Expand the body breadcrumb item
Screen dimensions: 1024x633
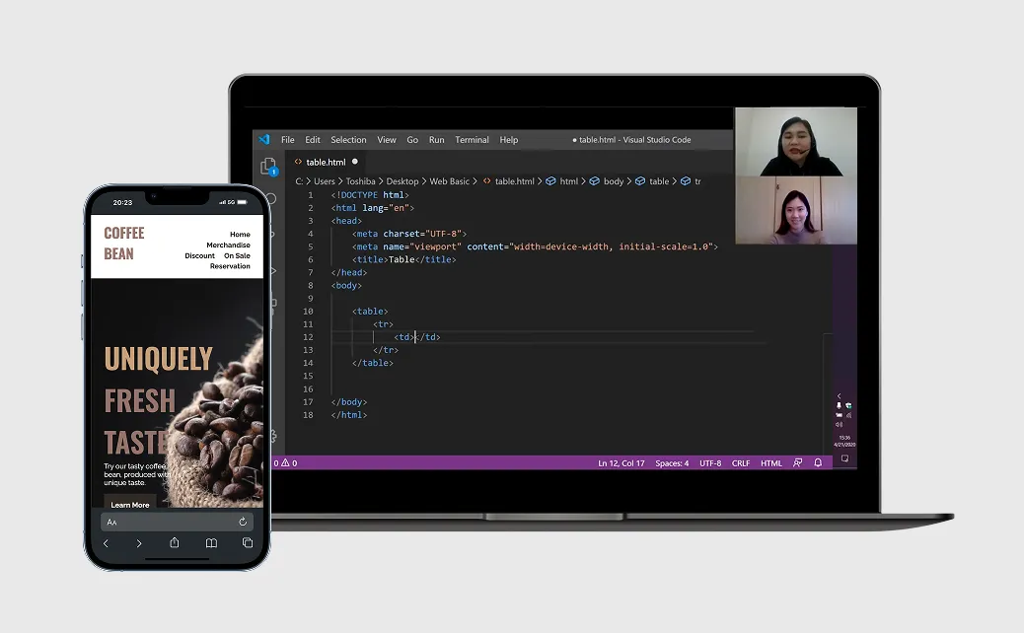pos(613,181)
